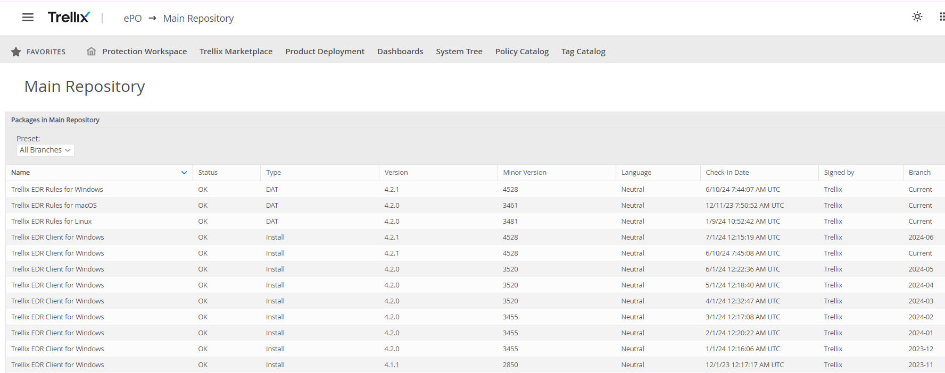
Task: Click branch value 2024-04
Action: click(921, 285)
